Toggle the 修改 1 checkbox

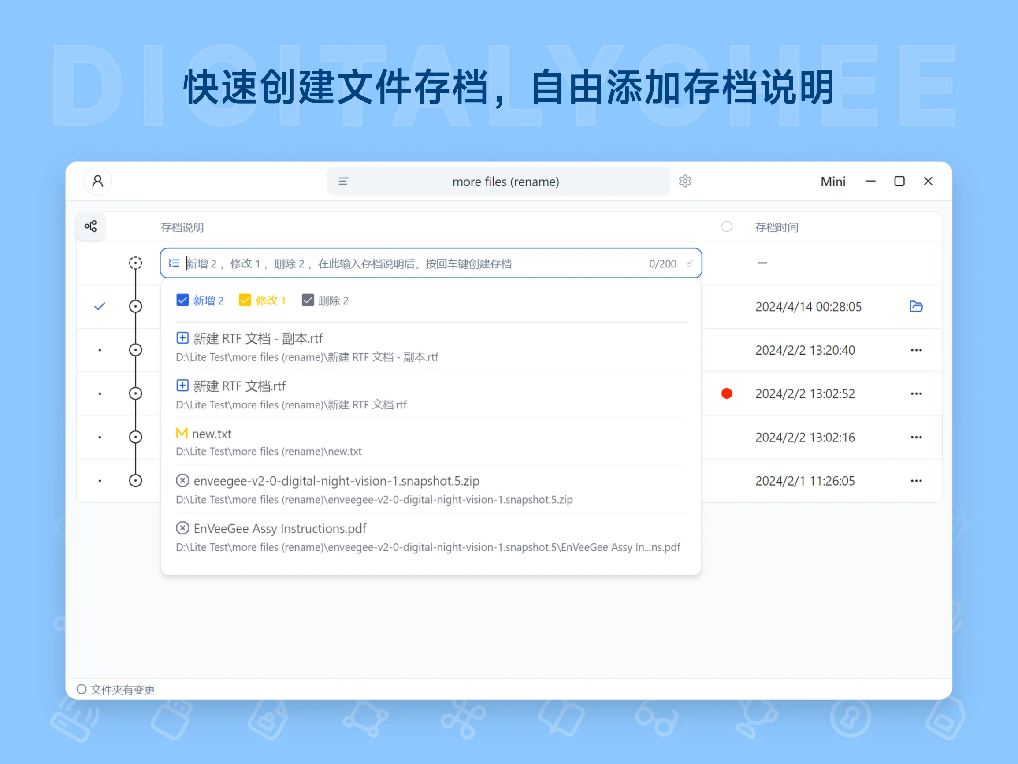(245, 300)
